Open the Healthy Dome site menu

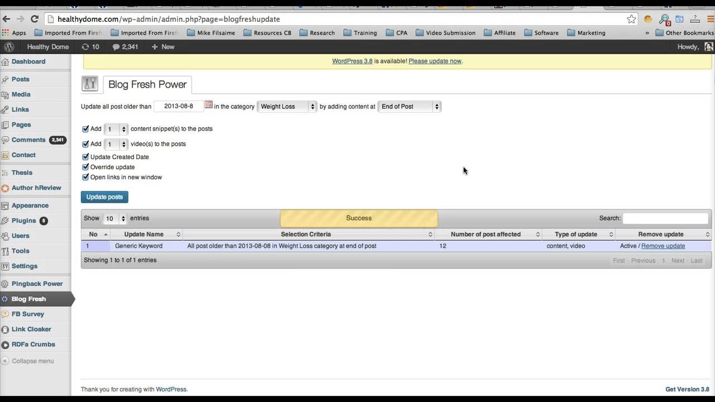48,47
